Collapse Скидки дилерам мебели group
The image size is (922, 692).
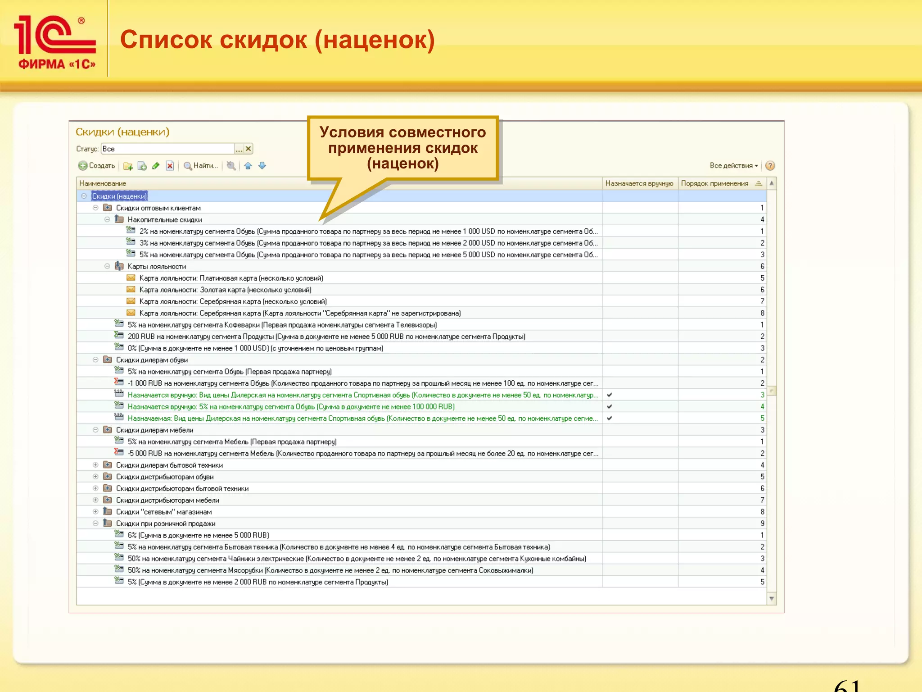pos(95,430)
